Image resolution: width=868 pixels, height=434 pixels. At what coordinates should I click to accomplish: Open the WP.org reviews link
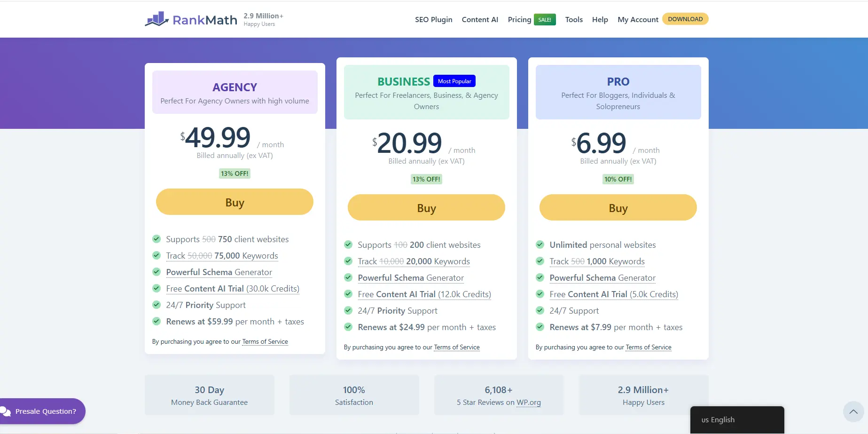(x=529, y=402)
